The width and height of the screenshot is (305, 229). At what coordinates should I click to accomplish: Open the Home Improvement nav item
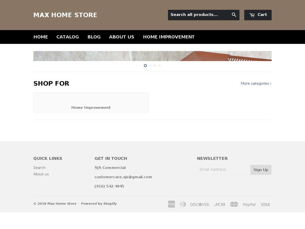click(169, 37)
